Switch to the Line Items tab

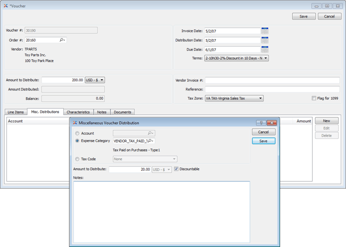click(16, 112)
